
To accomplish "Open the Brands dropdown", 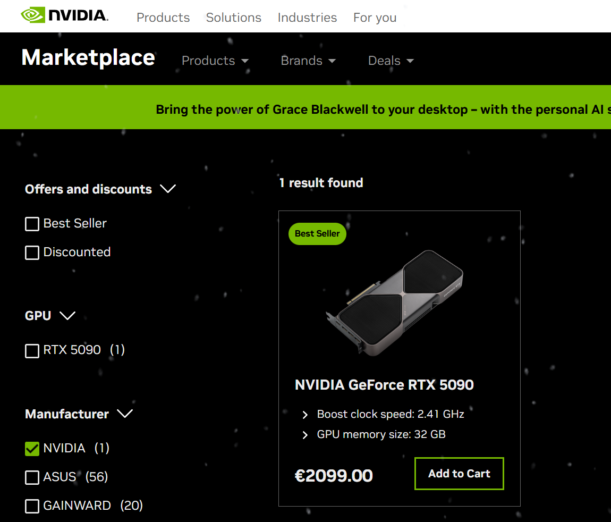I will pyautogui.click(x=308, y=61).
